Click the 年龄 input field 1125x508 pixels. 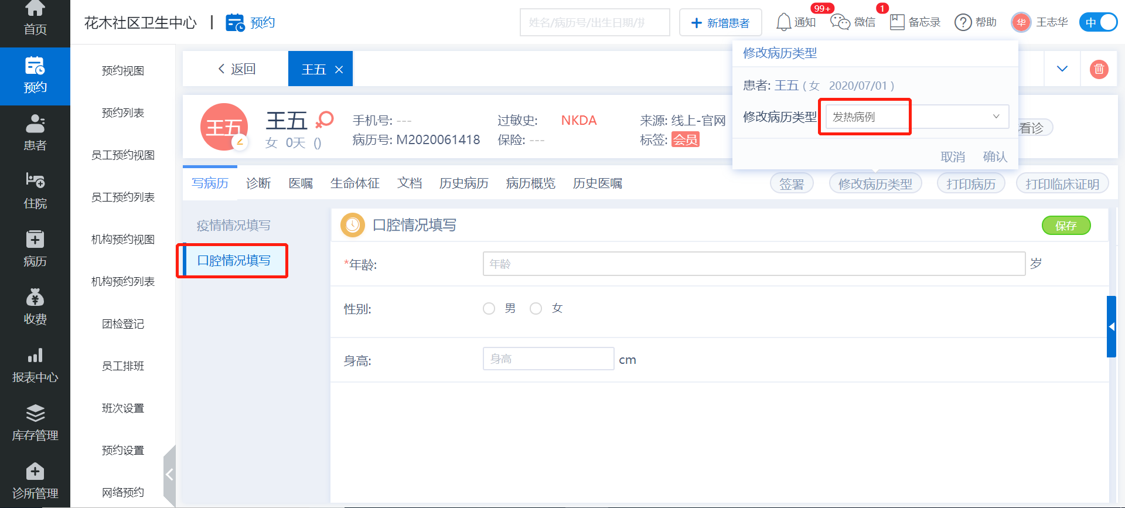[x=754, y=264]
